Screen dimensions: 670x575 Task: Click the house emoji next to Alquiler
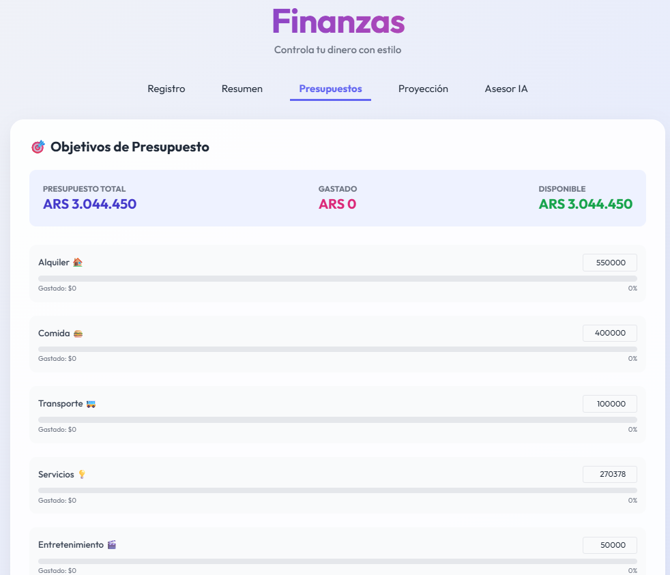click(77, 263)
